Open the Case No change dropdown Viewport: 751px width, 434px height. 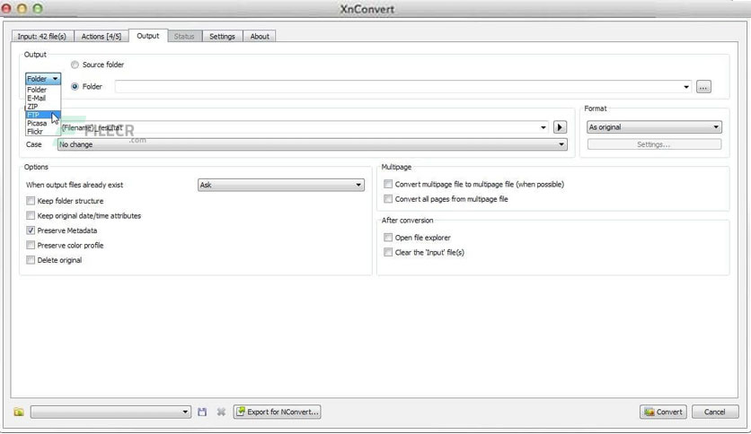click(313, 144)
